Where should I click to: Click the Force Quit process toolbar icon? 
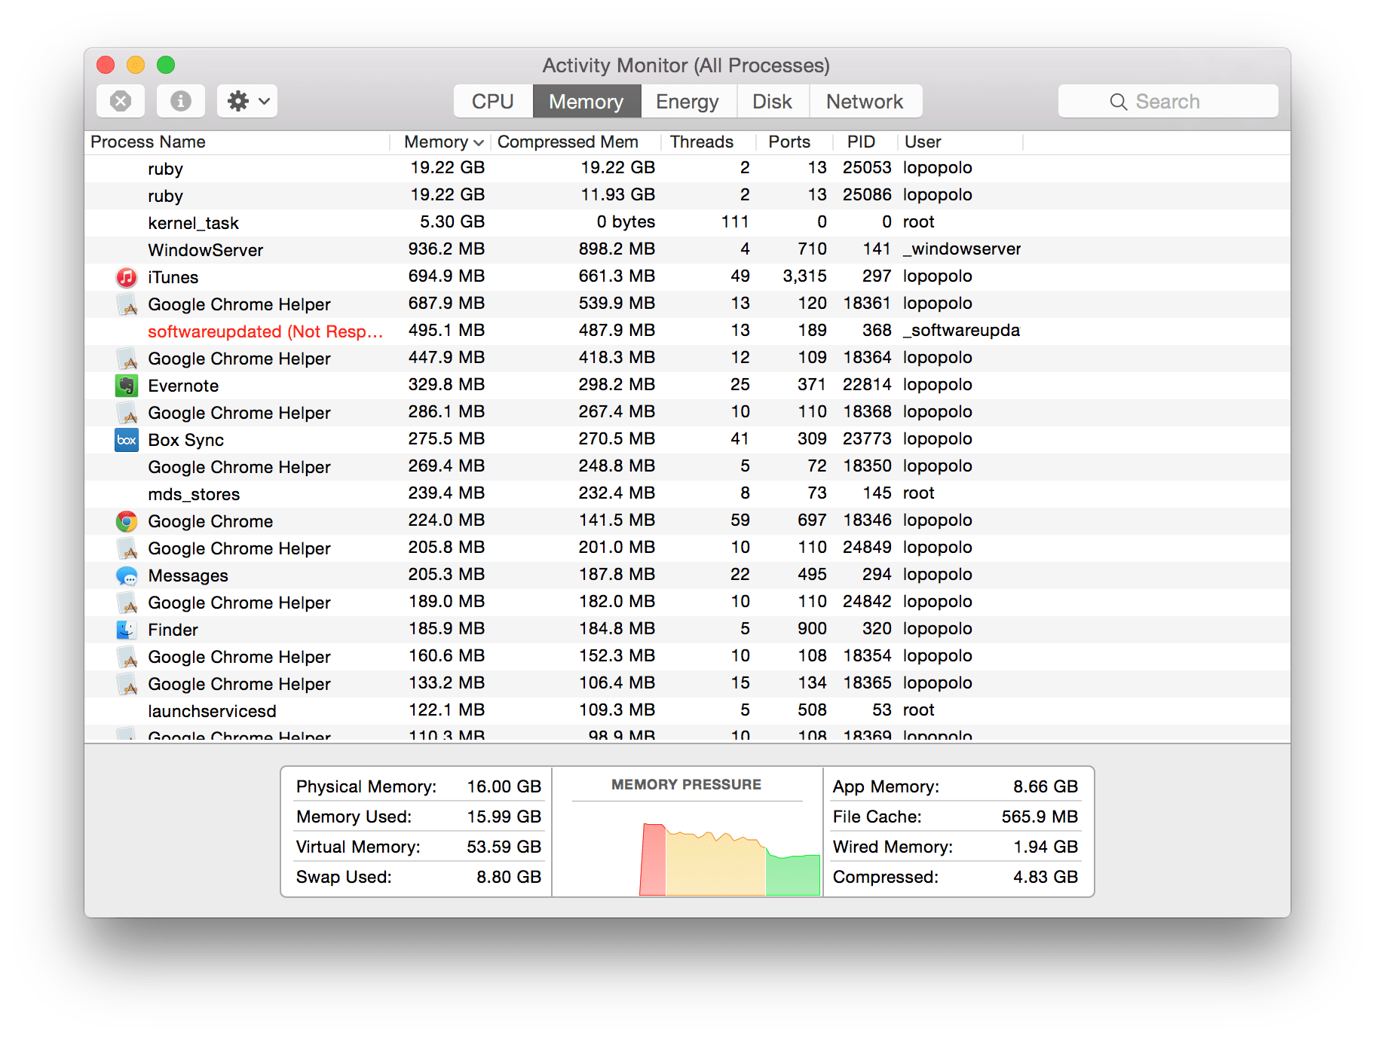121,101
